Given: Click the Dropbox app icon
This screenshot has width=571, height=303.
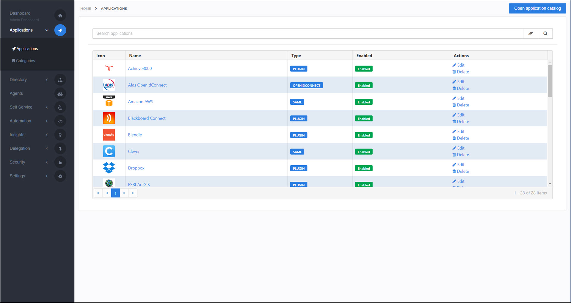Looking at the screenshot, I should (x=109, y=168).
